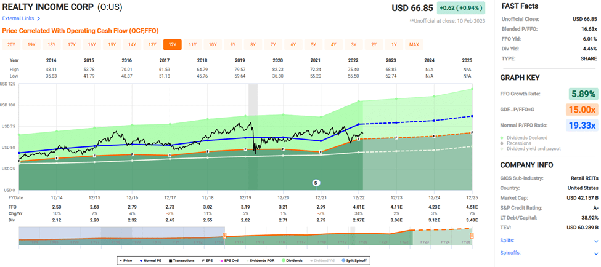Click FY16 in the range navigator
601x267 pixels.
point(281,242)
